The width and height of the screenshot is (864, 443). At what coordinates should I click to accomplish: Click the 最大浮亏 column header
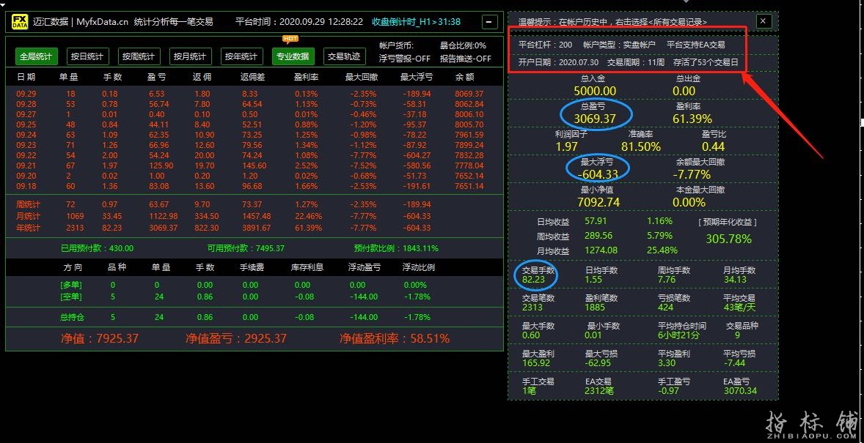tap(416, 77)
